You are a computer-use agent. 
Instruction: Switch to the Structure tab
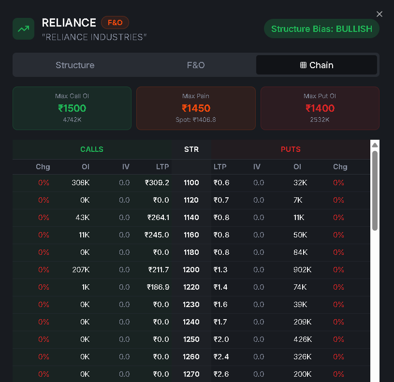point(75,65)
